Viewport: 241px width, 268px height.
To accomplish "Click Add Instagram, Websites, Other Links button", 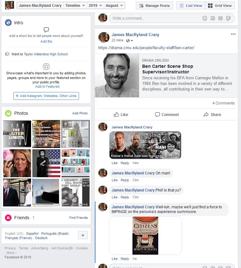I will click(x=46, y=96).
